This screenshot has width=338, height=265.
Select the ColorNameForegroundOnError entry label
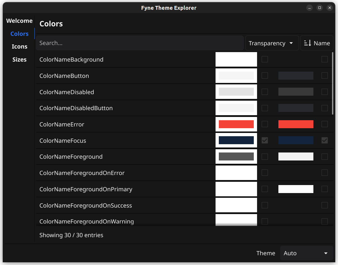click(x=82, y=173)
